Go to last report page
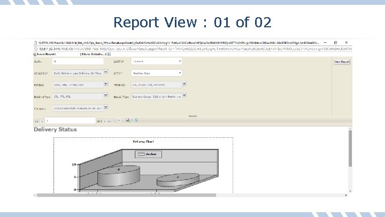The image size is (385, 217). click(110, 121)
